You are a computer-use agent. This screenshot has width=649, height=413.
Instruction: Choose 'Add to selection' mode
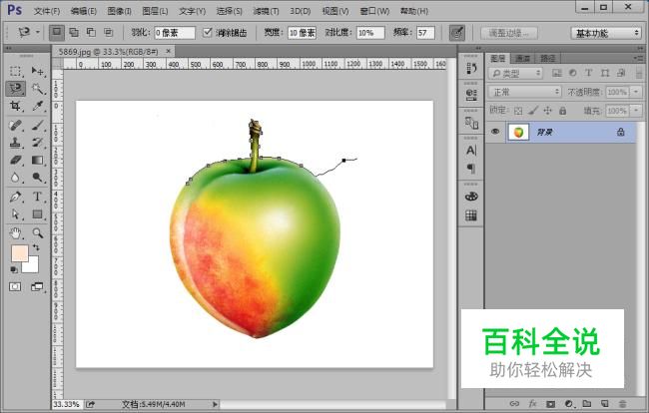coord(74,32)
